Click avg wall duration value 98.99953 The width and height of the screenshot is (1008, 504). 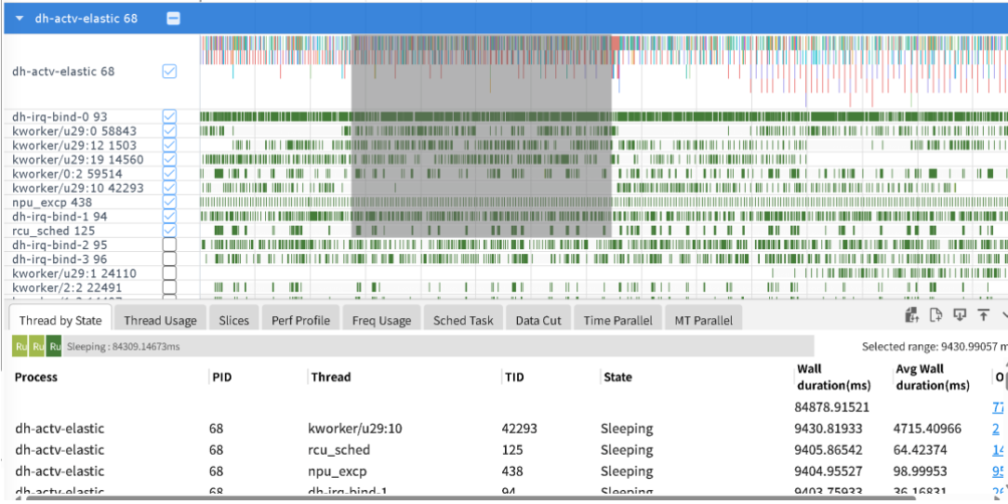[x=920, y=471]
